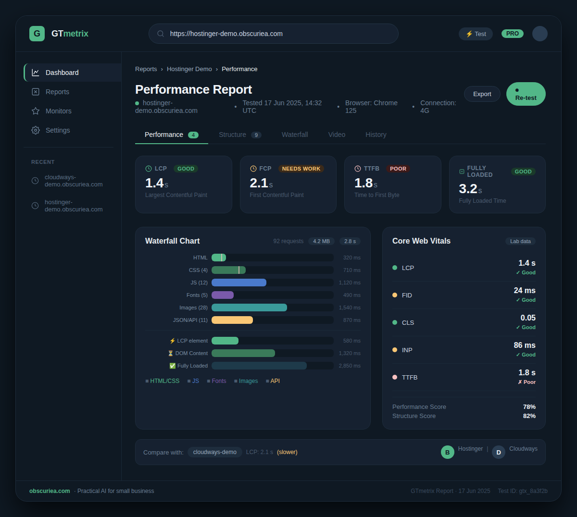Open the Video tab
This screenshot has width=577, height=517.
[337, 135]
